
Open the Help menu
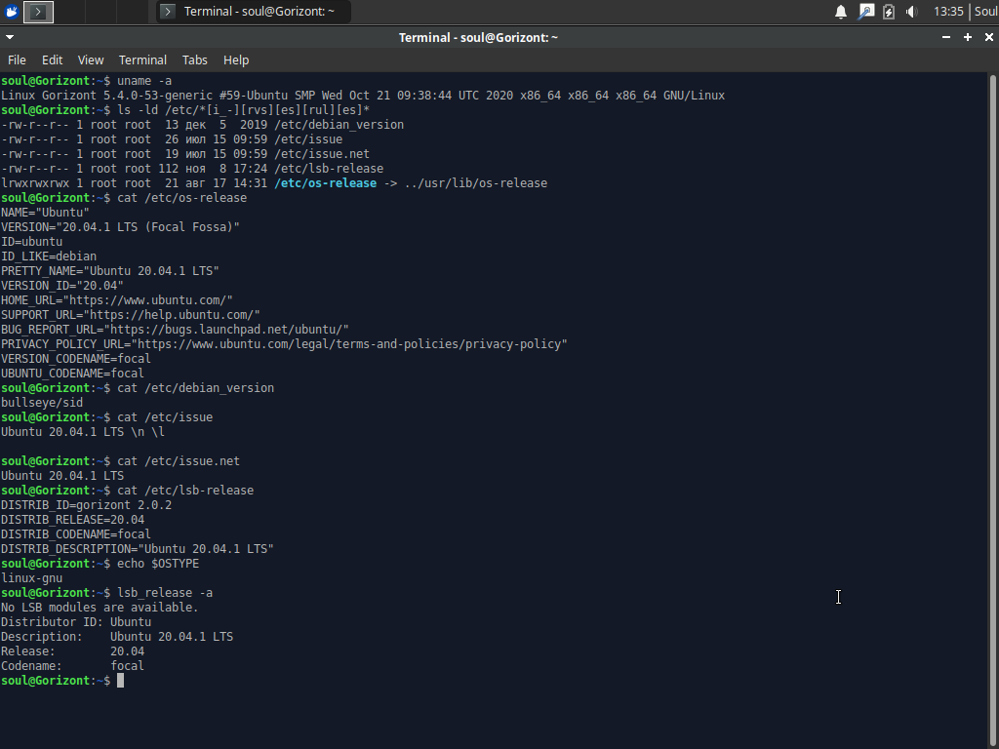[x=236, y=59]
